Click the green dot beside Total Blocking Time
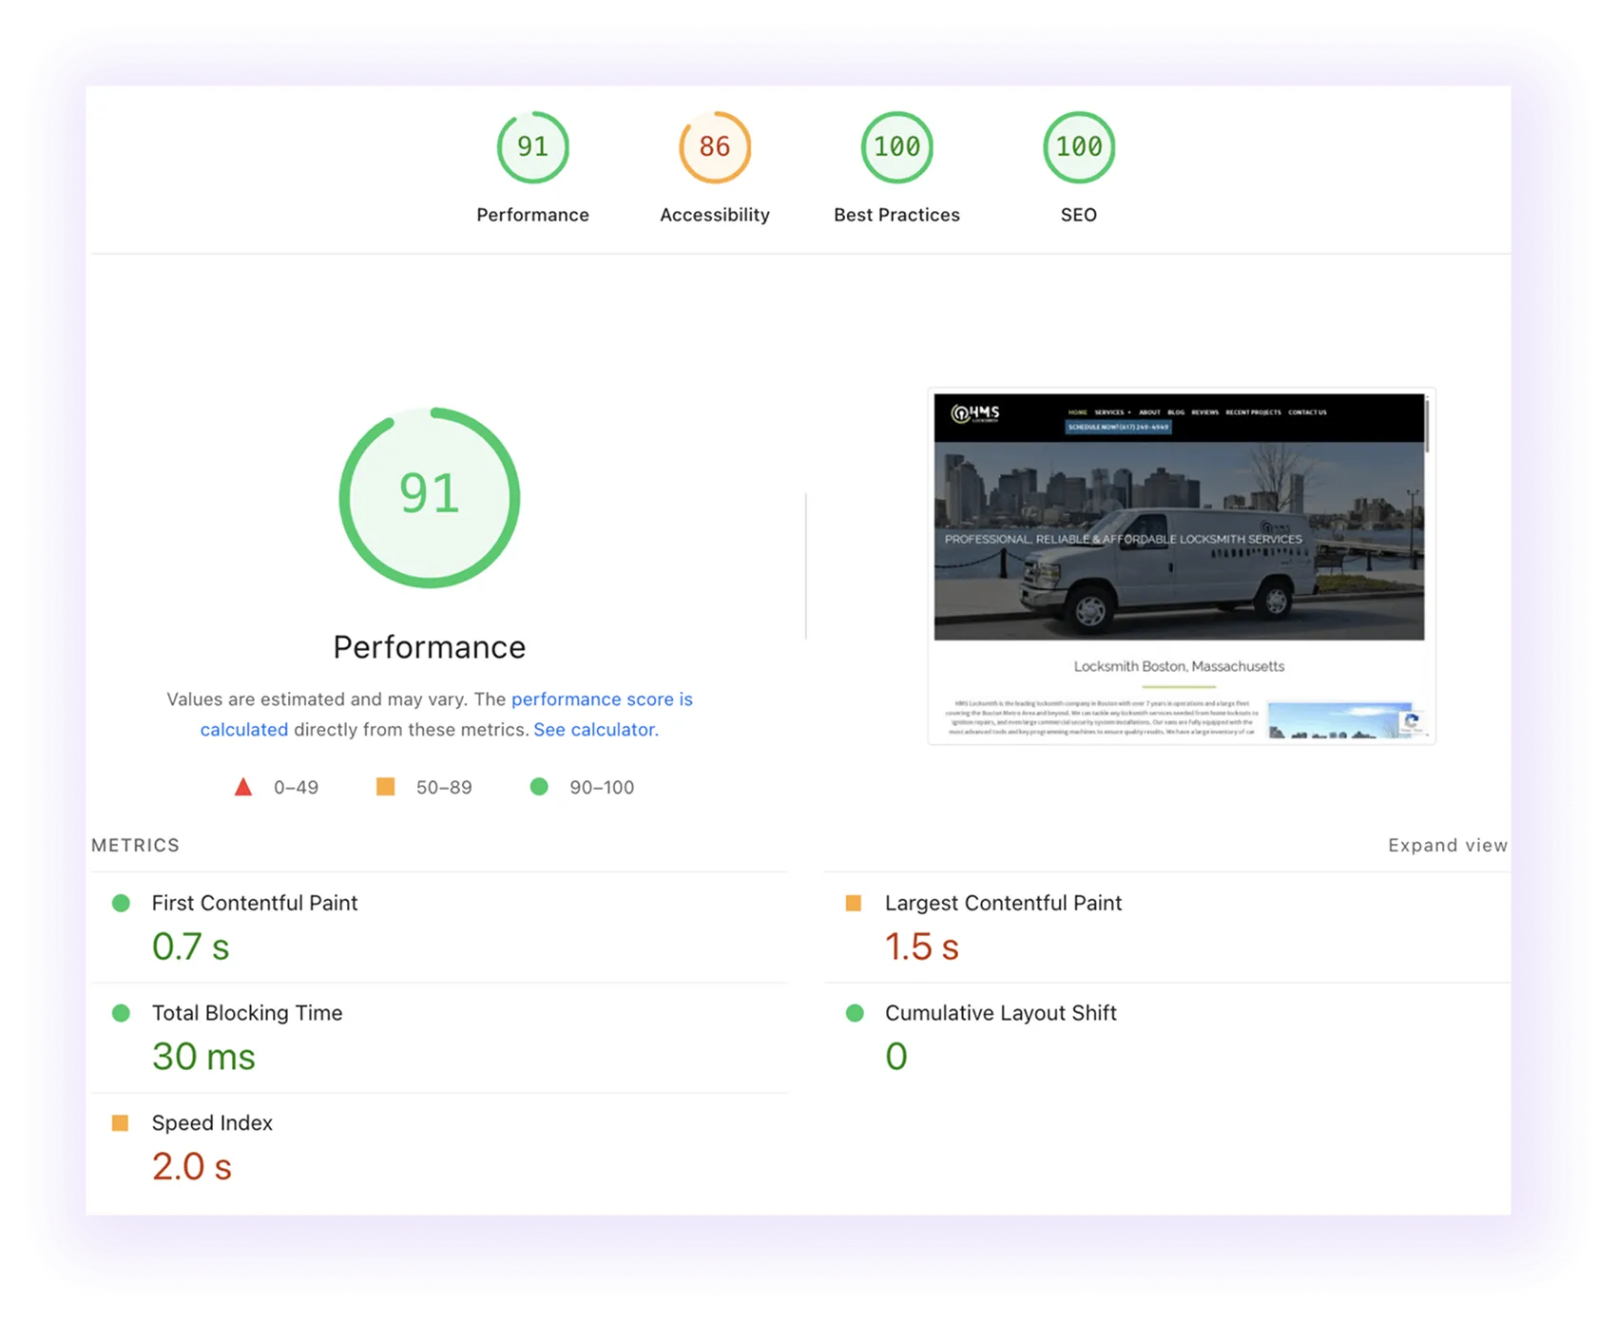 click(121, 1013)
